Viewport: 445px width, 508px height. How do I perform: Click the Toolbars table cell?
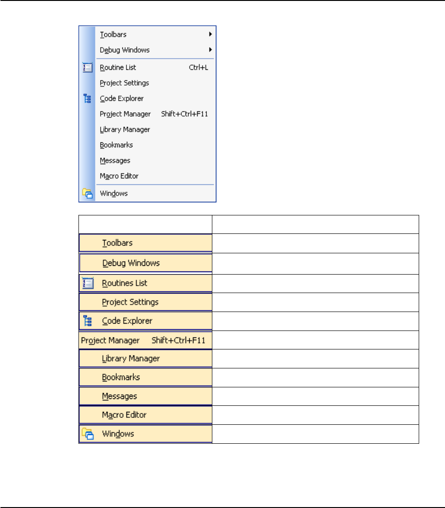point(145,243)
